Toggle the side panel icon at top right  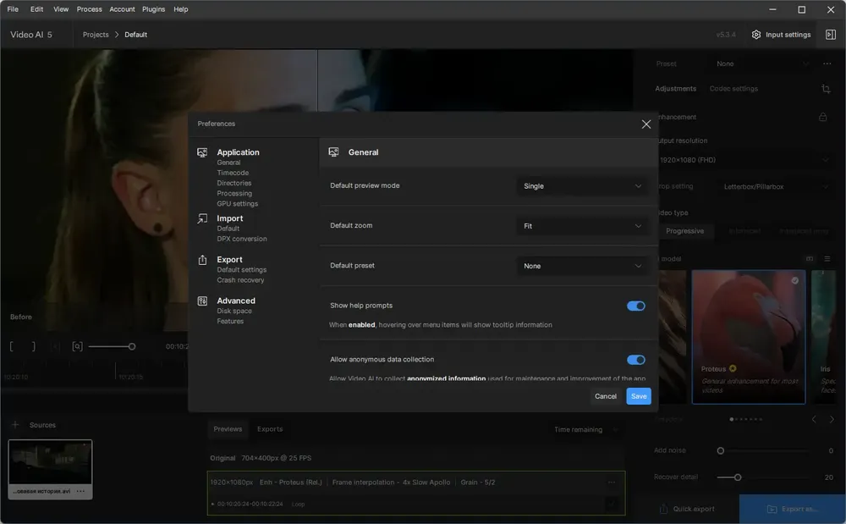(831, 35)
